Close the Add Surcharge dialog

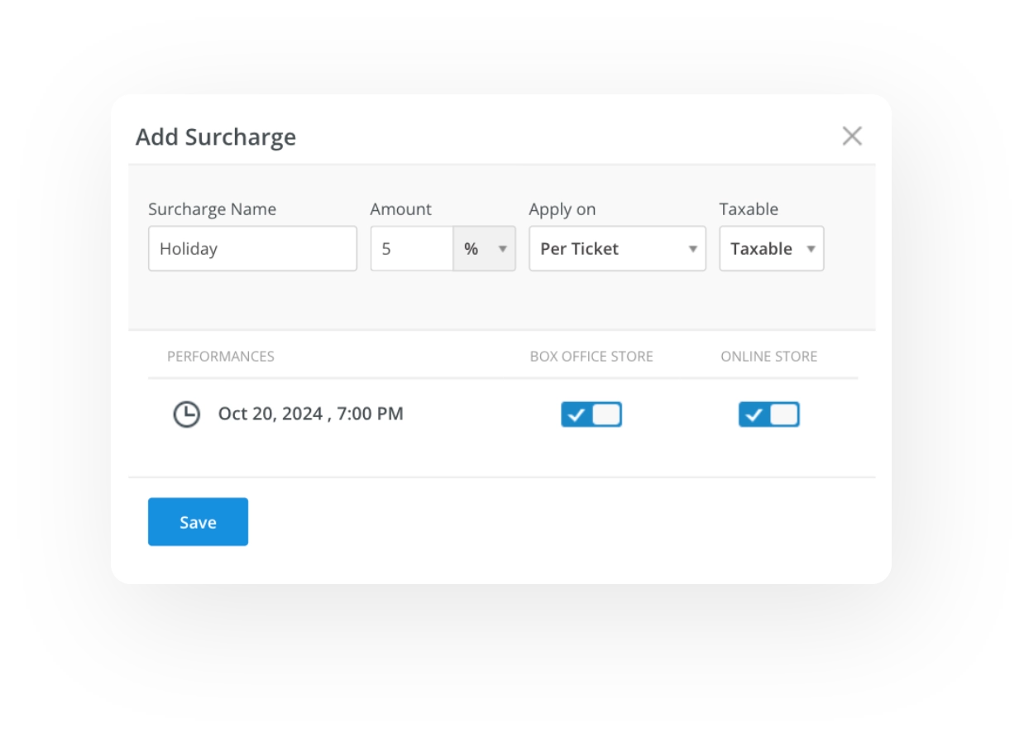[x=852, y=137]
